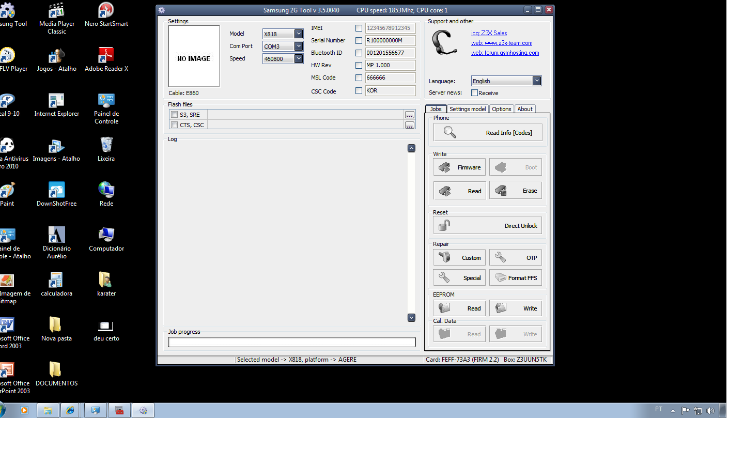
Task: Click the Erase button
Action: (516, 190)
